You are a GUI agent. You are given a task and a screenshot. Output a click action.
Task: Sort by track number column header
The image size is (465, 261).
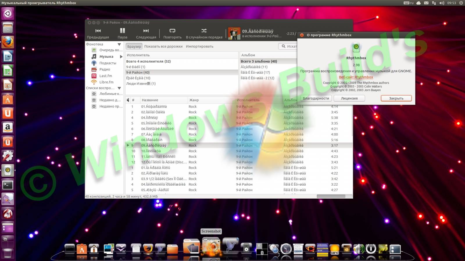(135, 100)
